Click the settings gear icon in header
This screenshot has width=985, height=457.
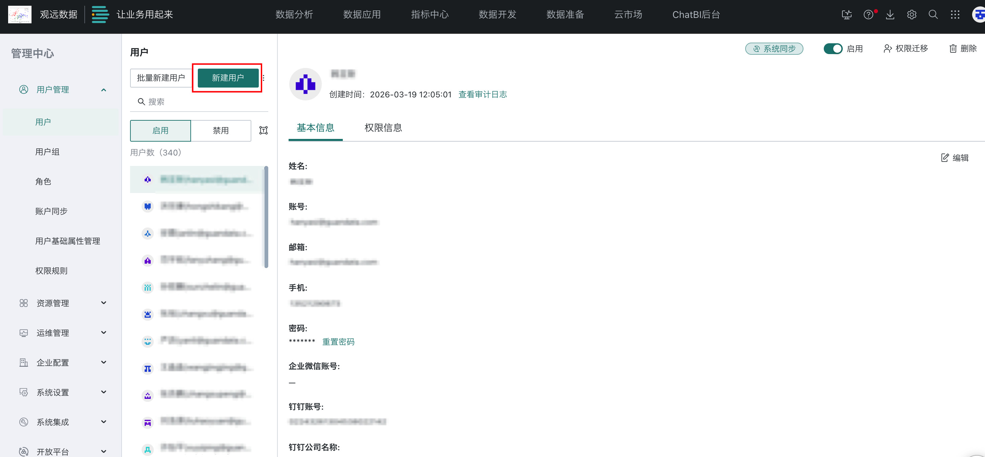pos(911,15)
